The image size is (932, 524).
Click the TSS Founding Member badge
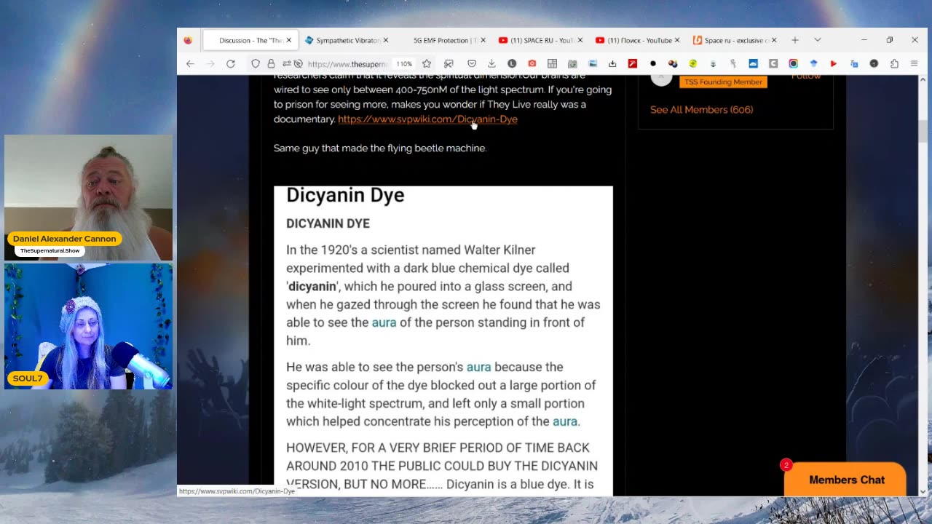723,82
